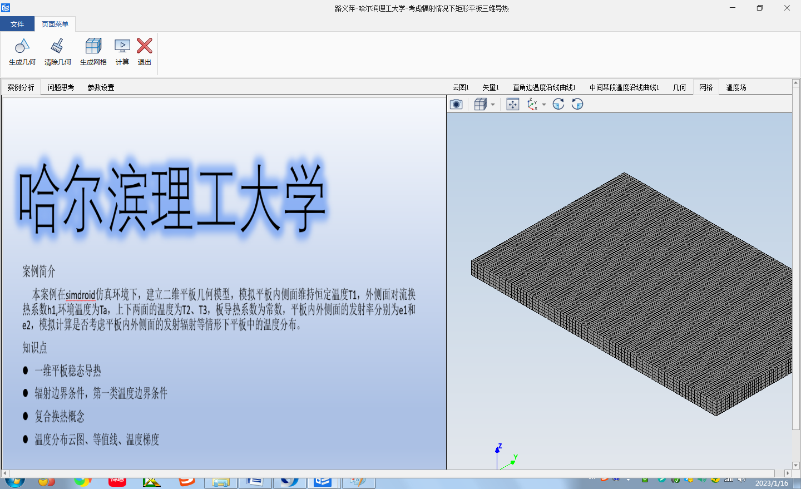Open the 直角边温度沿线曲线1 tab
The image size is (801, 489).
(x=544, y=87)
